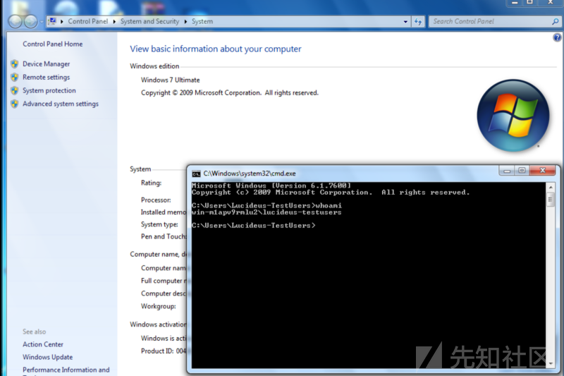Minimize the cmd.exe window
Image resolution: width=564 pixels, height=376 pixels.
(x=507, y=171)
